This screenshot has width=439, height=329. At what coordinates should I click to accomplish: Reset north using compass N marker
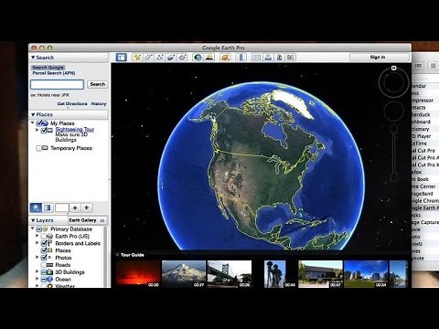click(393, 69)
